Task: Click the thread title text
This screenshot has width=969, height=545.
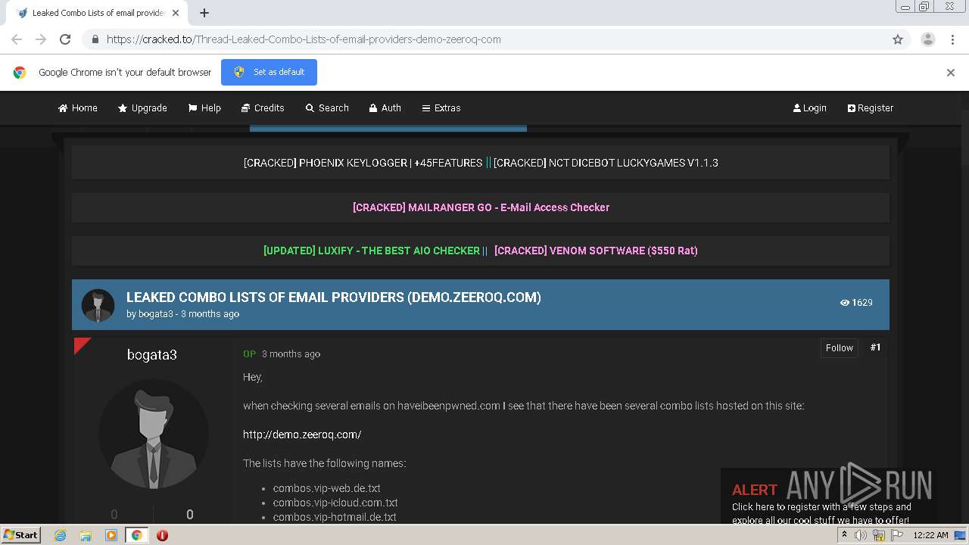Action: coord(334,297)
